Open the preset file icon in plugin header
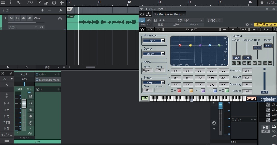The height and width of the screenshot is (145, 277). (x=155, y=20)
